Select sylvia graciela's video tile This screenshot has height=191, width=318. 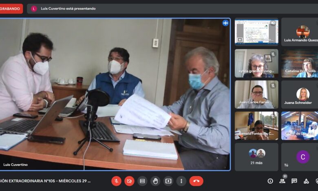pyautogui.click(x=256, y=63)
